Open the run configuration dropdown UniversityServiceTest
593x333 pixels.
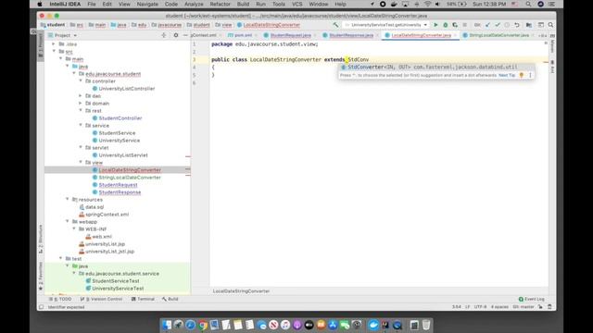click(385, 25)
